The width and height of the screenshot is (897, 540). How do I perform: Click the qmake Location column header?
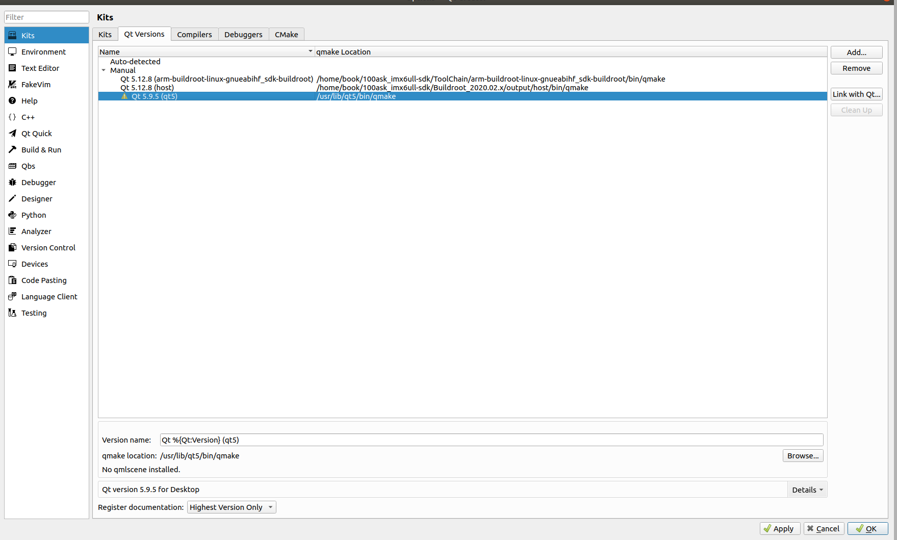(571, 52)
